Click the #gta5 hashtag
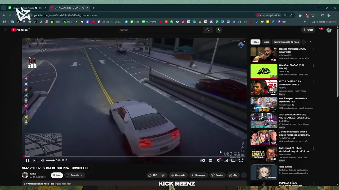The width and height of the screenshot is (339, 190). [x=58, y=184]
